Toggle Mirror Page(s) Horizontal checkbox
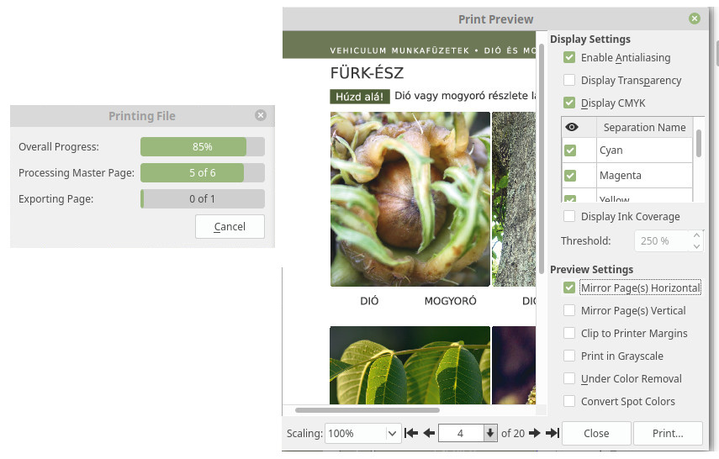This screenshot has width=719, height=459. [x=569, y=288]
